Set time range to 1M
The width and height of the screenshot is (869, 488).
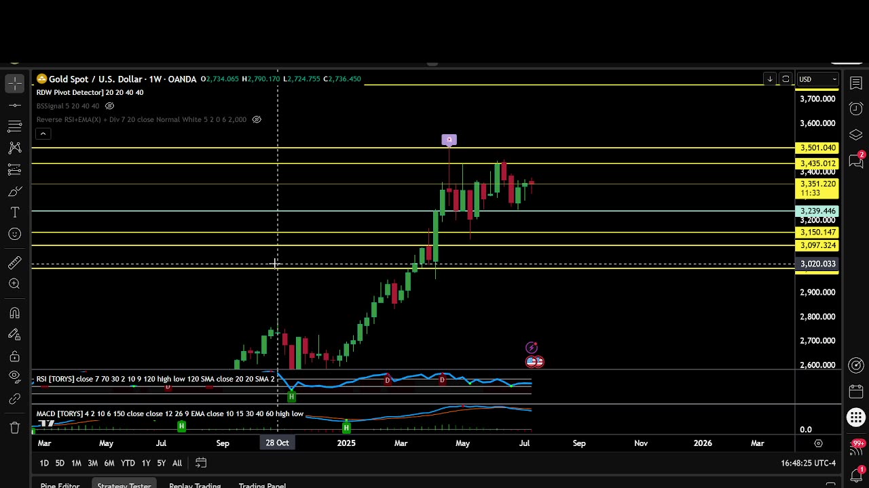click(76, 463)
